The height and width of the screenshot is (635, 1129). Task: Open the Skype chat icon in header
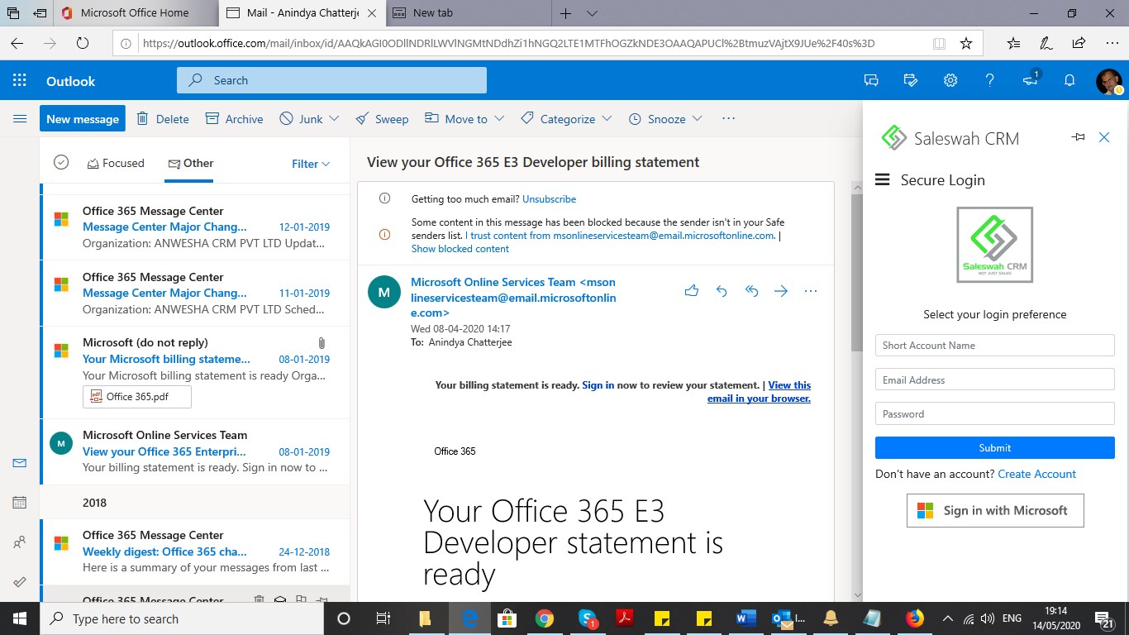click(x=871, y=80)
